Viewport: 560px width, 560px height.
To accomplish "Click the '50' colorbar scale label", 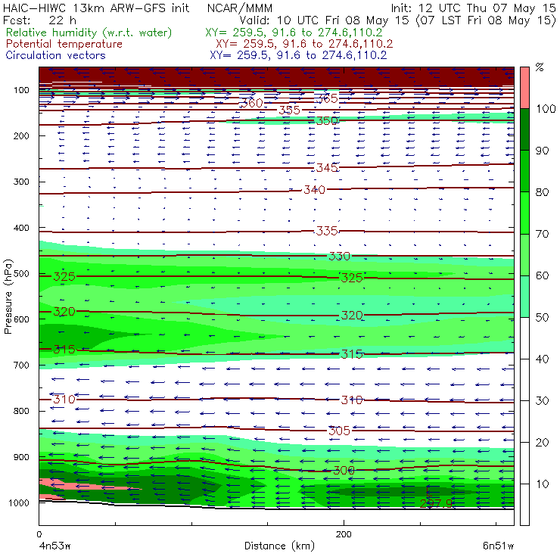I will click(542, 317).
